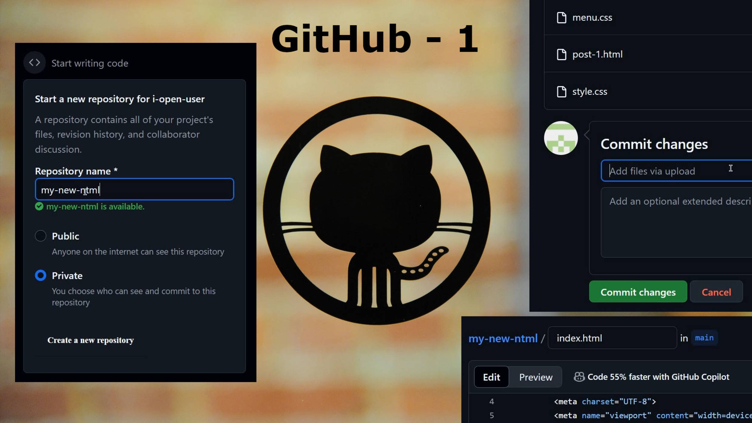Click the Repository name input field
This screenshot has width=752, height=423.
134,189
